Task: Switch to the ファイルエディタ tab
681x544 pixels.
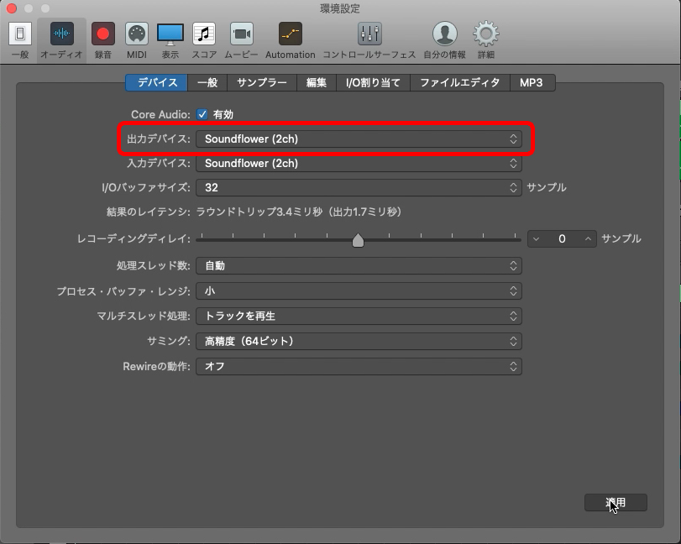Action: coord(460,82)
